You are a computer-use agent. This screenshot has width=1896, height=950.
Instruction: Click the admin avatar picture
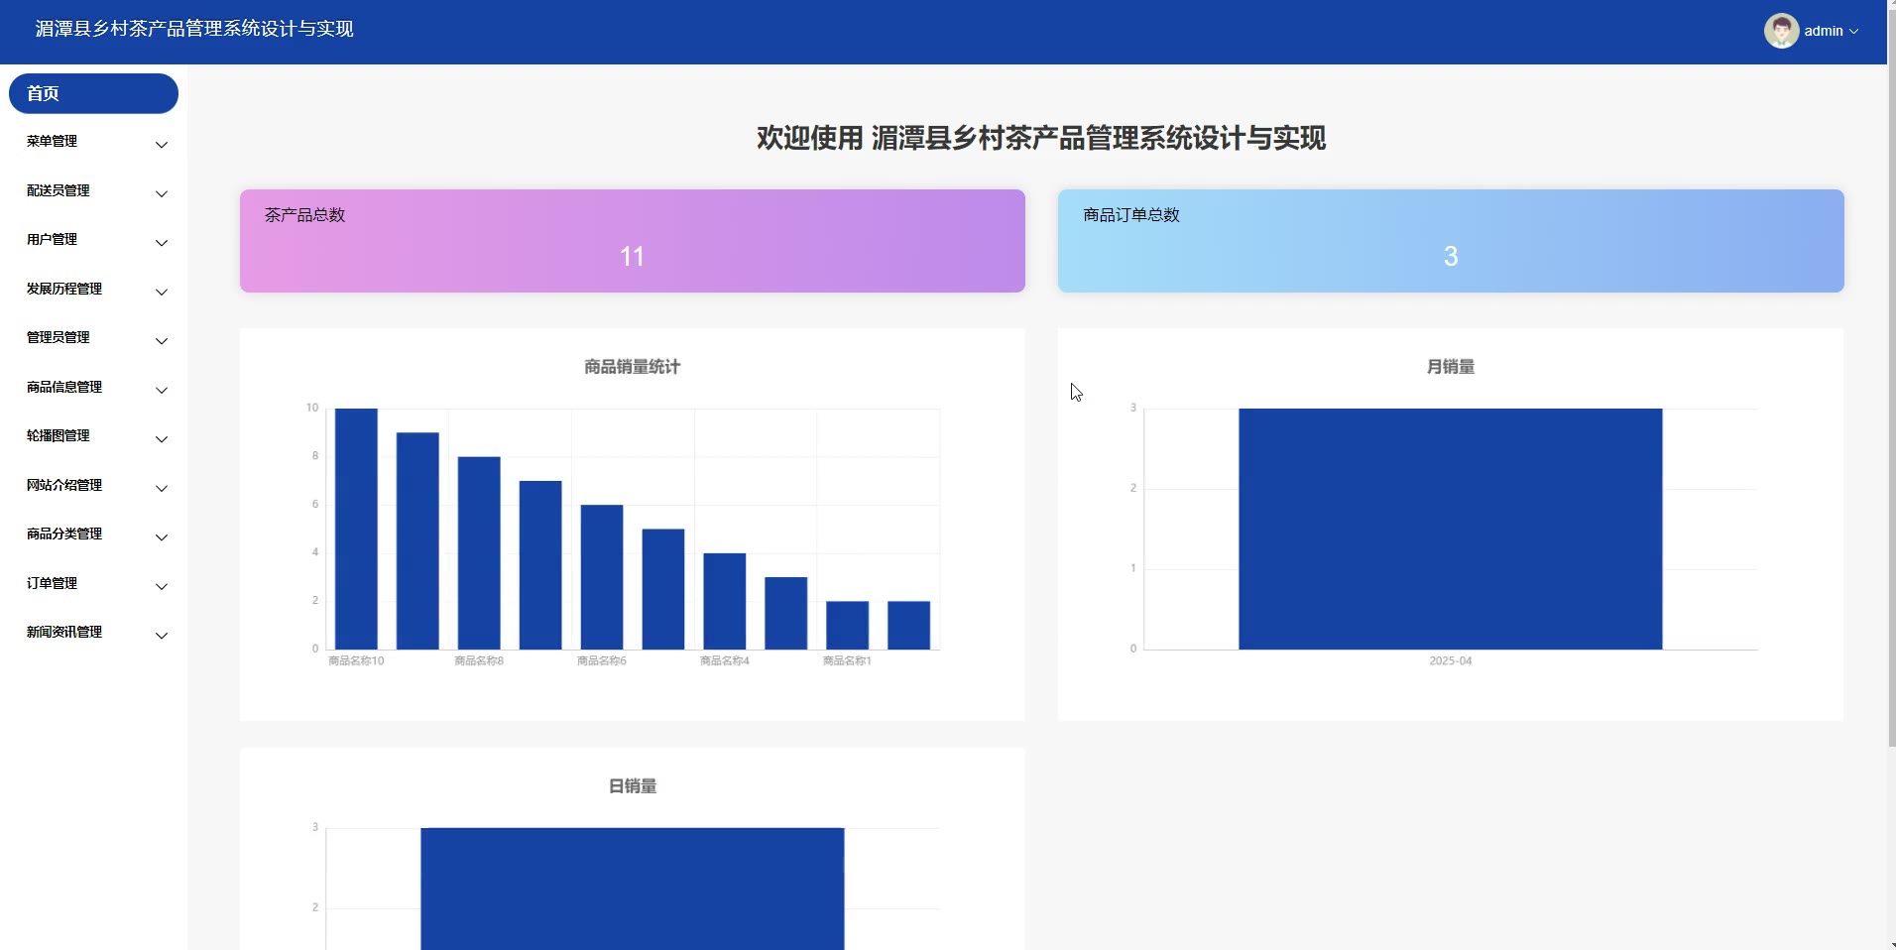coord(1781,31)
